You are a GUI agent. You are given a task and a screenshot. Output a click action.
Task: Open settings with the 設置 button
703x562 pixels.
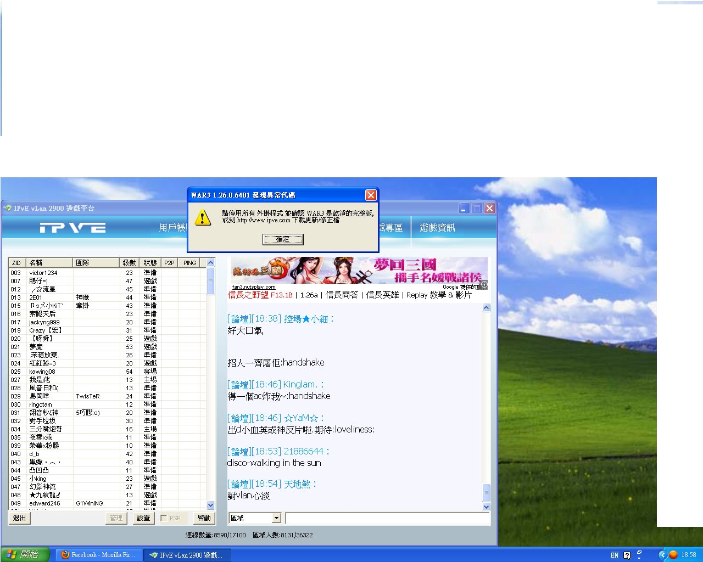(144, 518)
